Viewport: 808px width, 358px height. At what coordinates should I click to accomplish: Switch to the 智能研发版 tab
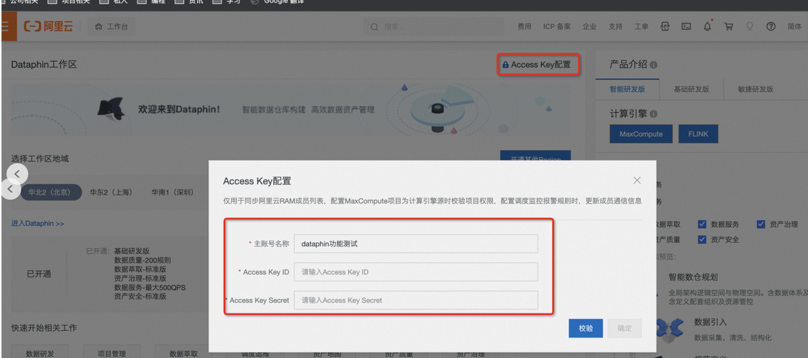(x=627, y=89)
